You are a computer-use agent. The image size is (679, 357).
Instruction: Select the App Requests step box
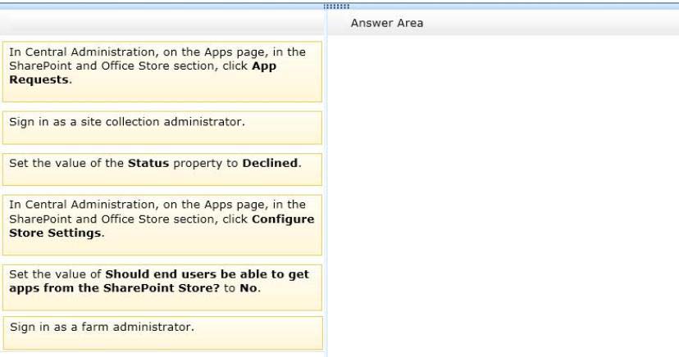[x=162, y=72]
